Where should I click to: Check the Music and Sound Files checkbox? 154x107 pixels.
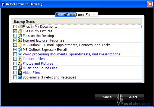click(x=15, y=68)
